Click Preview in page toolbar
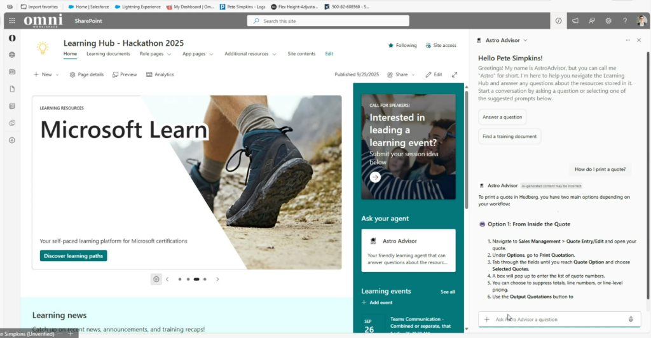This screenshot has width=651, height=338. (x=125, y=74)
